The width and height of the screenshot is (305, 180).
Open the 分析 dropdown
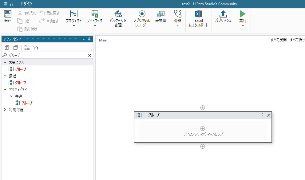[178, 19]
